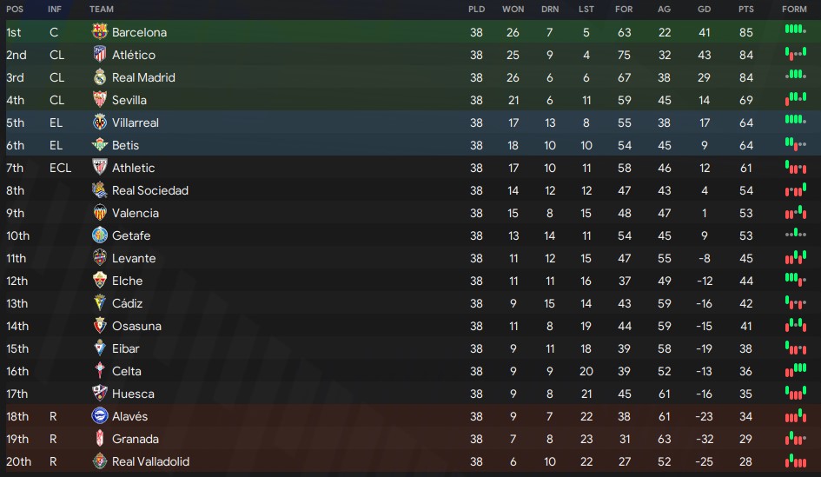
Task: Sort standings by GD column header
Action: pyautogui.click(x=705, y=9)
